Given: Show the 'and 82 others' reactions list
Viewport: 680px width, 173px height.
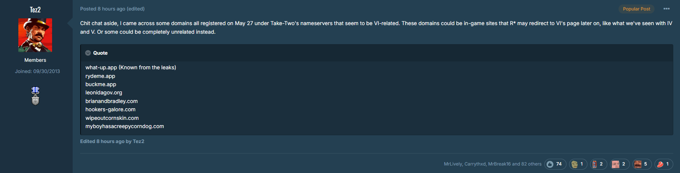Looking at the screenshot, I should tap(527, 164).
